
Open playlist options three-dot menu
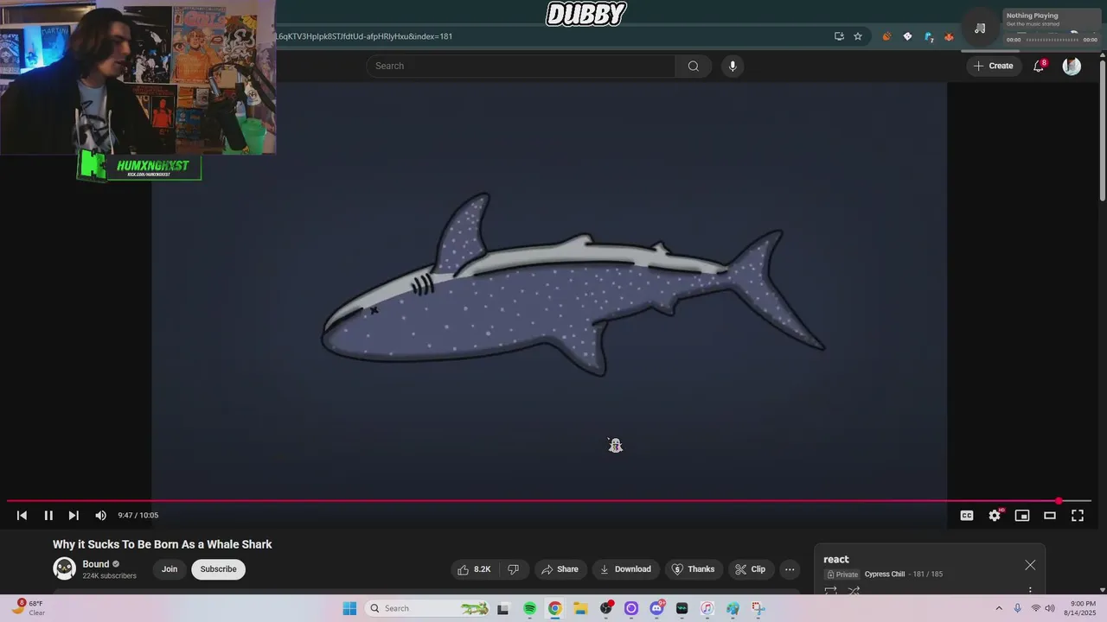pos(1030,592)
